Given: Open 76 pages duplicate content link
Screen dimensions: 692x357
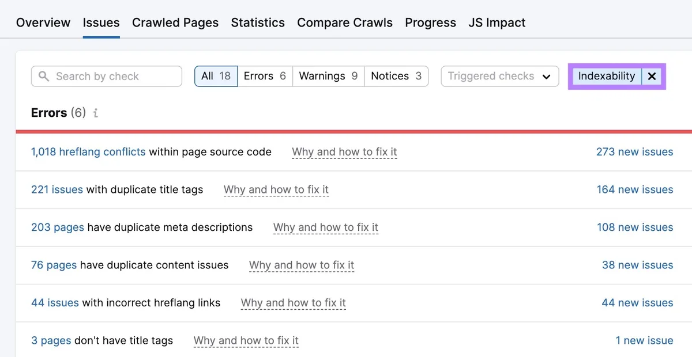Looking at the screenshot, I should (54, 265).
